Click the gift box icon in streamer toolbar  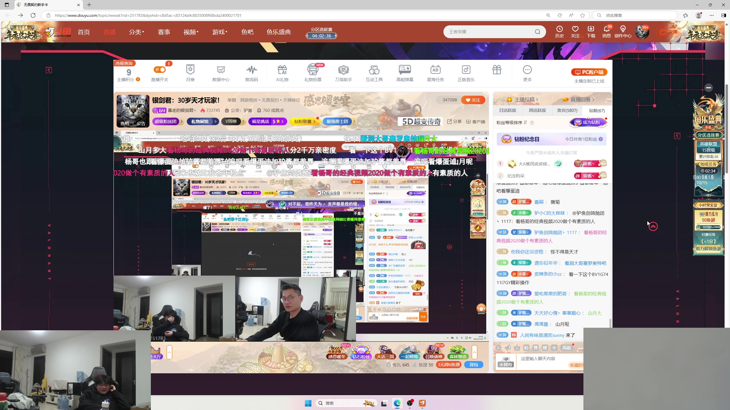click(x=497, y=70)
